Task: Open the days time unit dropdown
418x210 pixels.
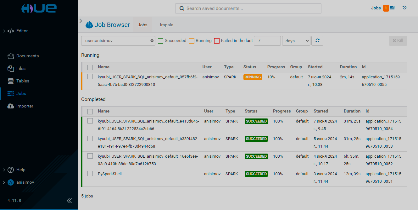Action: tap(296, 41)
